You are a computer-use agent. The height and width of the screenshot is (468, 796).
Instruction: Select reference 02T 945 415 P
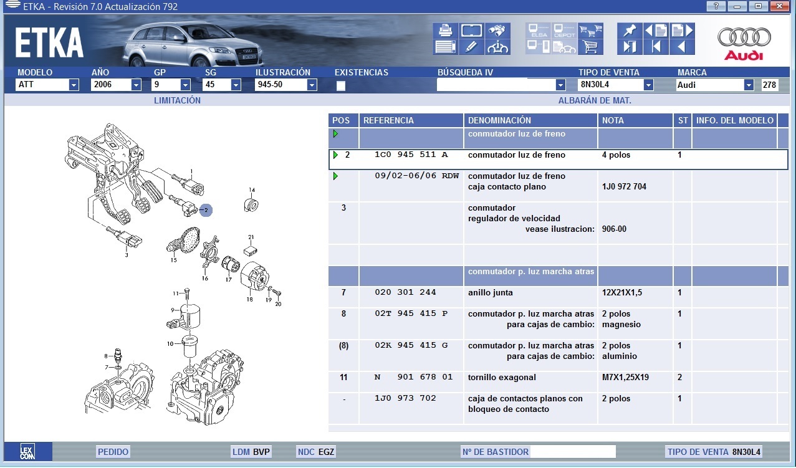[x=411, y=313]
